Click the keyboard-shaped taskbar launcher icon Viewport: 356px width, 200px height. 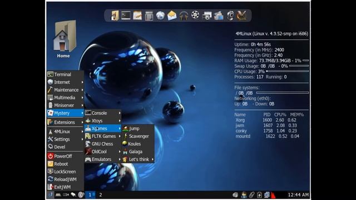[x=58, y=195]
